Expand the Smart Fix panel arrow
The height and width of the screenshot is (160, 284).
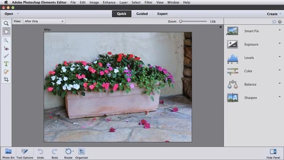[x=280, y=30]
